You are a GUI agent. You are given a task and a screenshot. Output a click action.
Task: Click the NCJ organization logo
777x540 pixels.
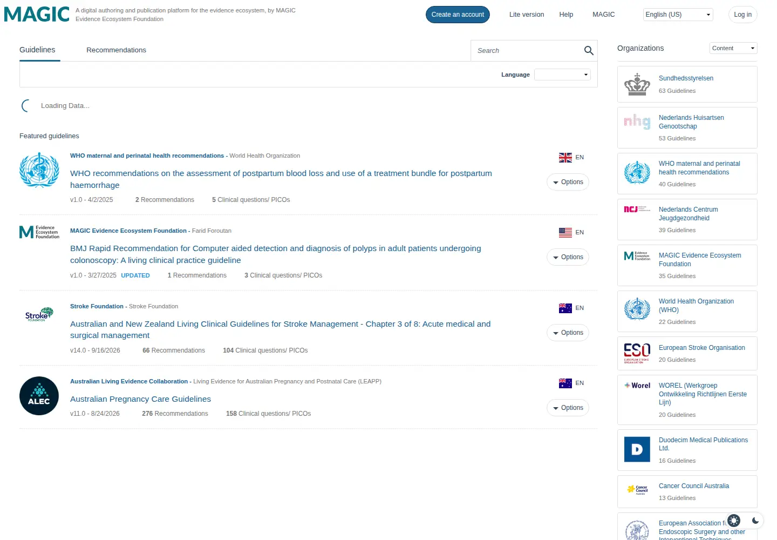click(x=637, y=209)
